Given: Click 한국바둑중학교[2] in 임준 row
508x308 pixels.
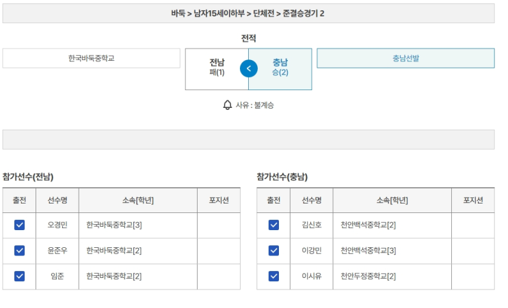Looking at the screenshot, I should click(114, 276).
